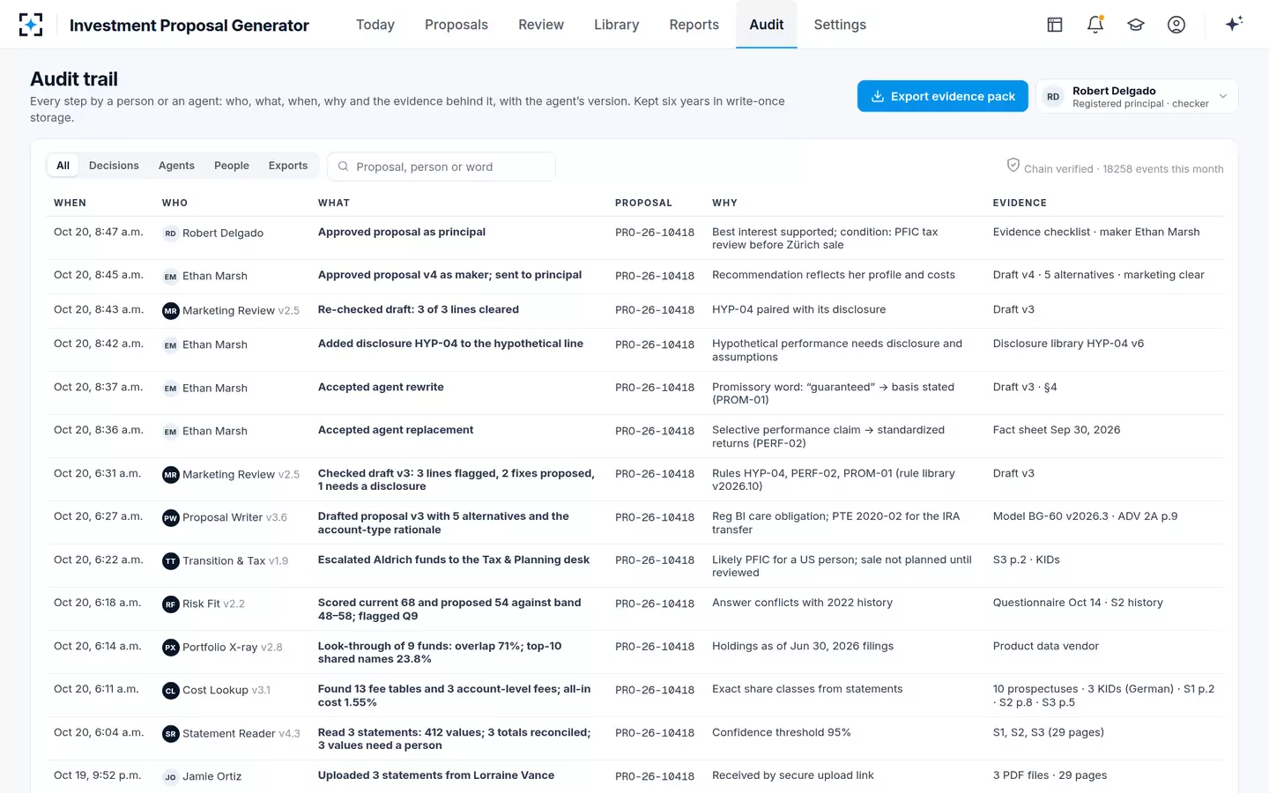Open the Settings tab
The height and width of the screenshot is (793, 1269).
click(840, 25)
